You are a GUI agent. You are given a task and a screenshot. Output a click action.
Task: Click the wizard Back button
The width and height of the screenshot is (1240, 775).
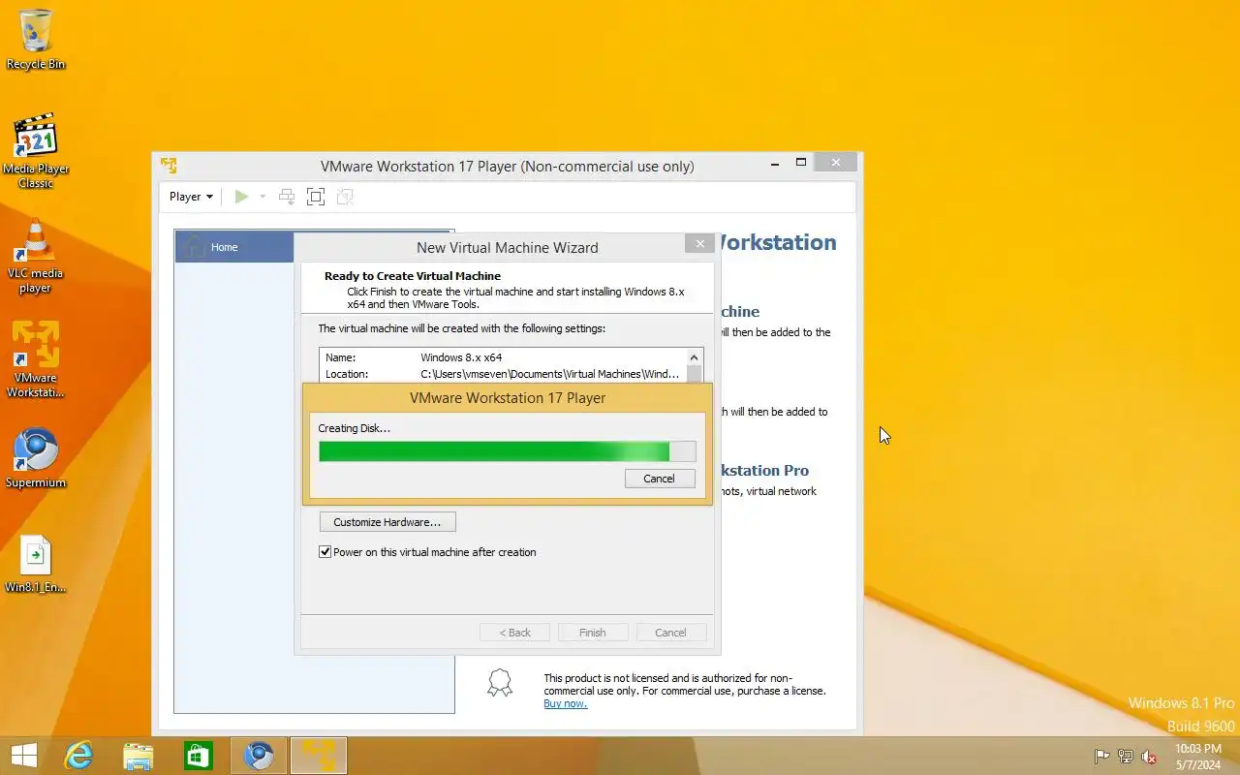514,633
